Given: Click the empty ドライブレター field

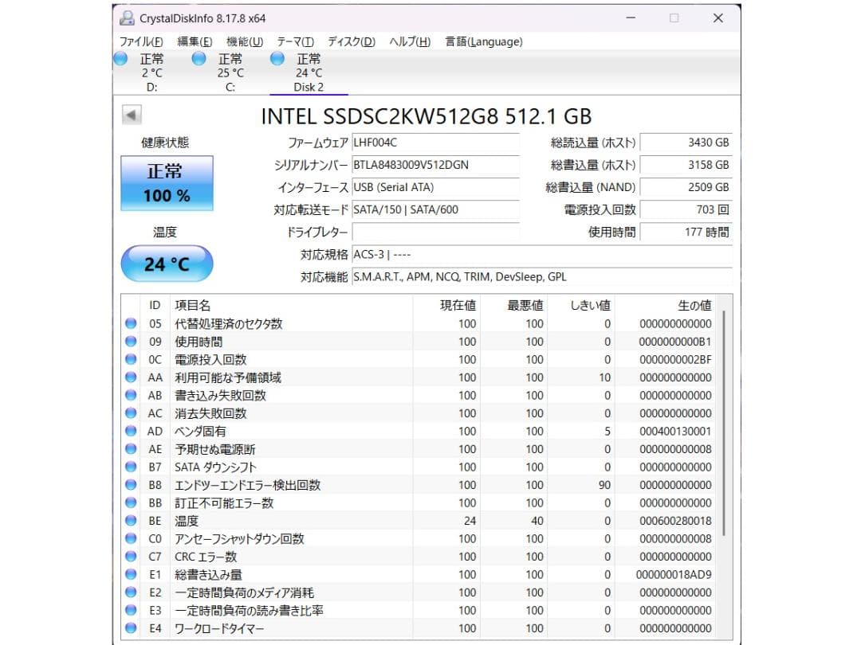Looking at the screenshot, I should 436,233.
